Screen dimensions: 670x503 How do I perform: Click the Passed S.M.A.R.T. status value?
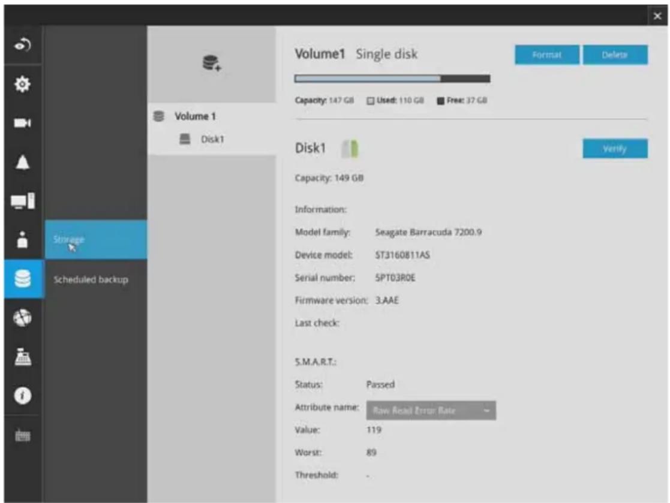coord(380,384)
